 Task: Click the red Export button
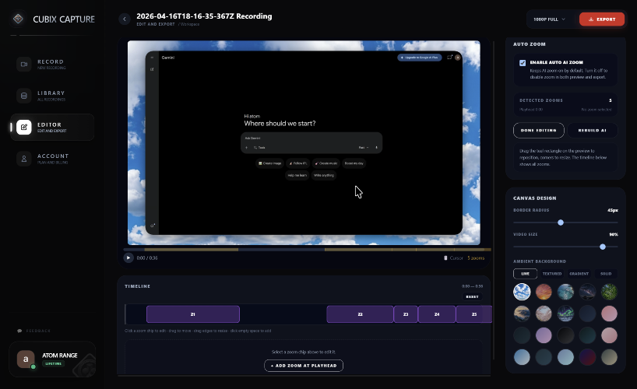tap(602, 19)
